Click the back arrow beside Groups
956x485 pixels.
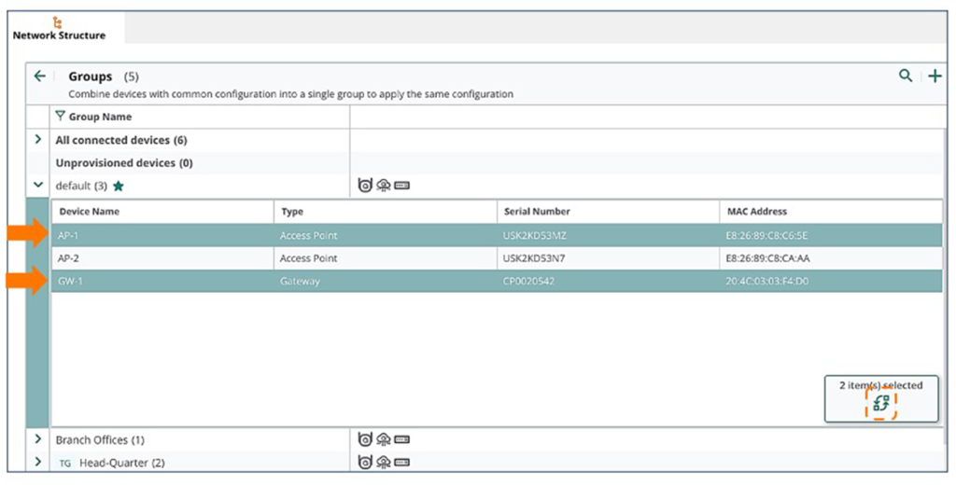coord(39,76)
